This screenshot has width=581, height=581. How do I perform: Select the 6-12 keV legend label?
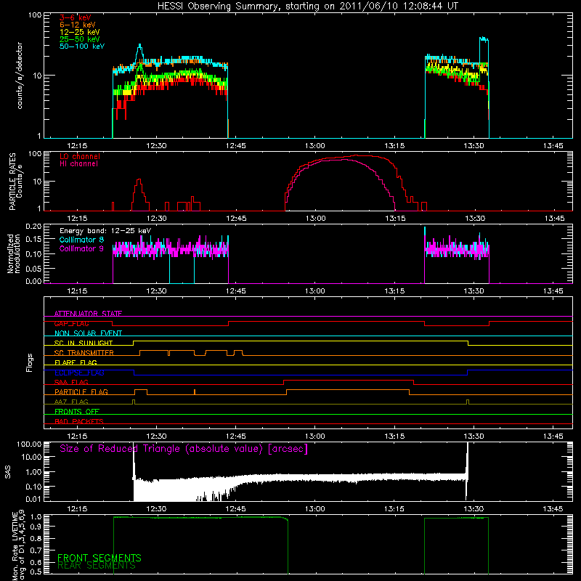point(77,25)
